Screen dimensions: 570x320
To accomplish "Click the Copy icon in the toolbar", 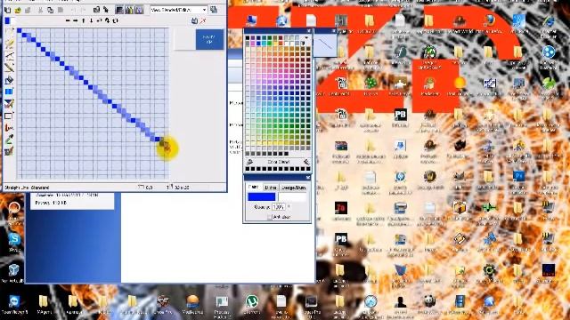I will [51, 10].
